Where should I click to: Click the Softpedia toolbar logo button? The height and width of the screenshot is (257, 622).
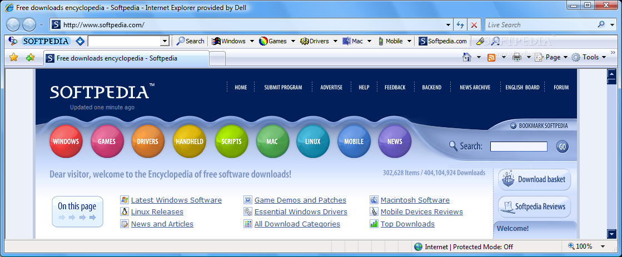(x=46, y=41)
